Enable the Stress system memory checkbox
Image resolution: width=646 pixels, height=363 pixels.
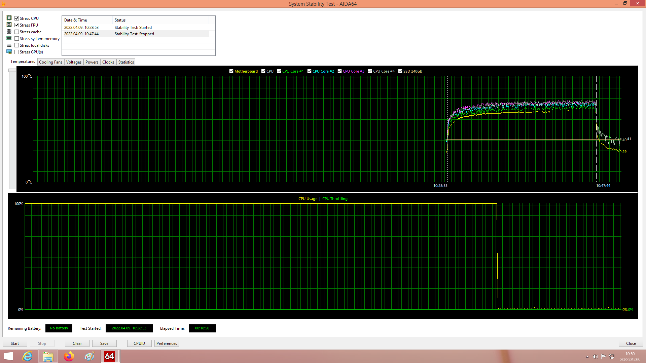[x=17, y=39]
